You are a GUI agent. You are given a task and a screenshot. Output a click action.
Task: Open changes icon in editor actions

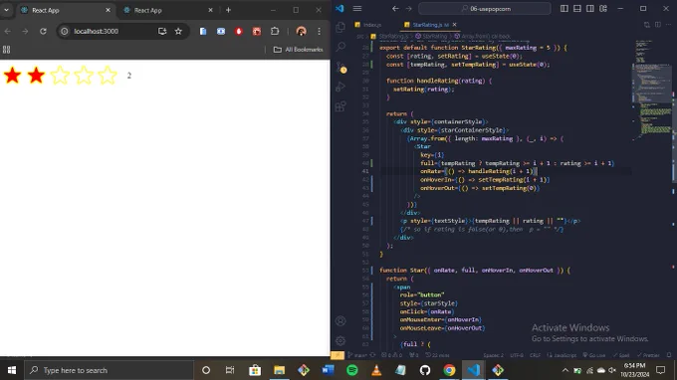click(647, 25)
